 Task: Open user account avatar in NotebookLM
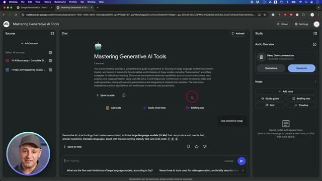point(316,24)
